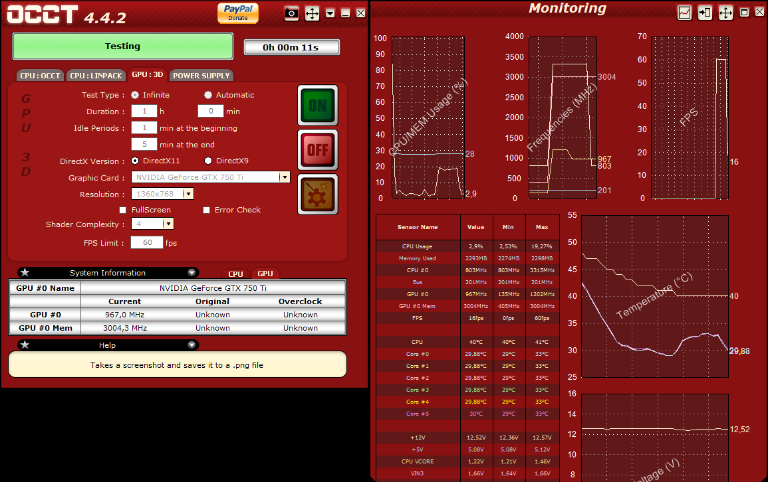Image resolution: width=768 pixels, height=482 pixels.
Task: Click the star icon beside System Information
Action: click(x=25, y=272)
